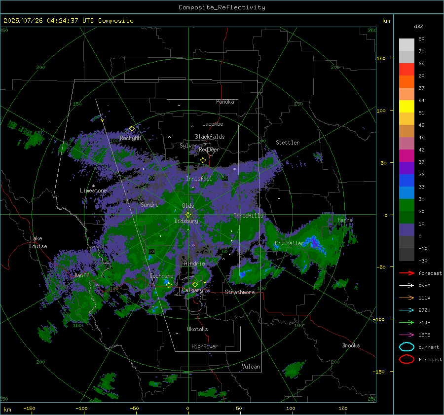Screen dimensions: 444x415
Task: Click the green 31JP arrow icon
Action: (407, 322)
